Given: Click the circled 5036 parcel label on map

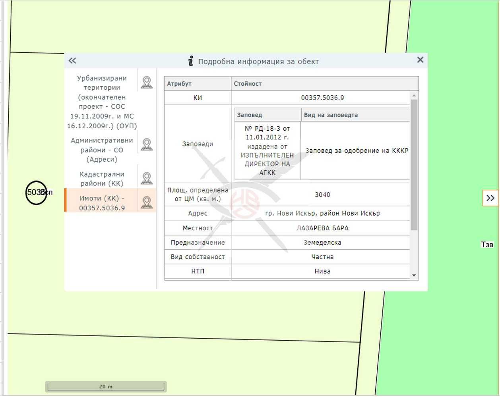Looking at the screenshot, I should pyautogui.click(x=36, y=193).
